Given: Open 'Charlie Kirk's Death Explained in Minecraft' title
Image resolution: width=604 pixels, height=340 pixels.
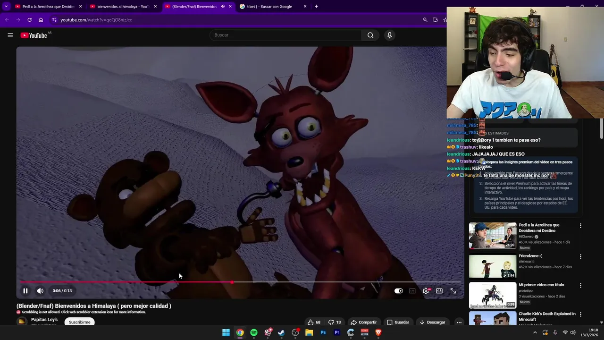Looking at the screenshot, I should click(x=547, y=316).
